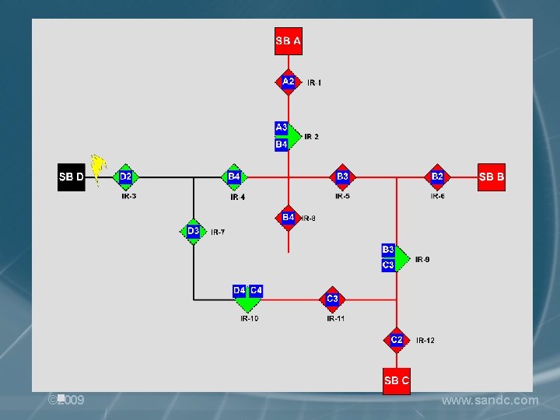Click the IR-6 text label
The height and width of the screenshot is (420, 560).
(437, 196)
